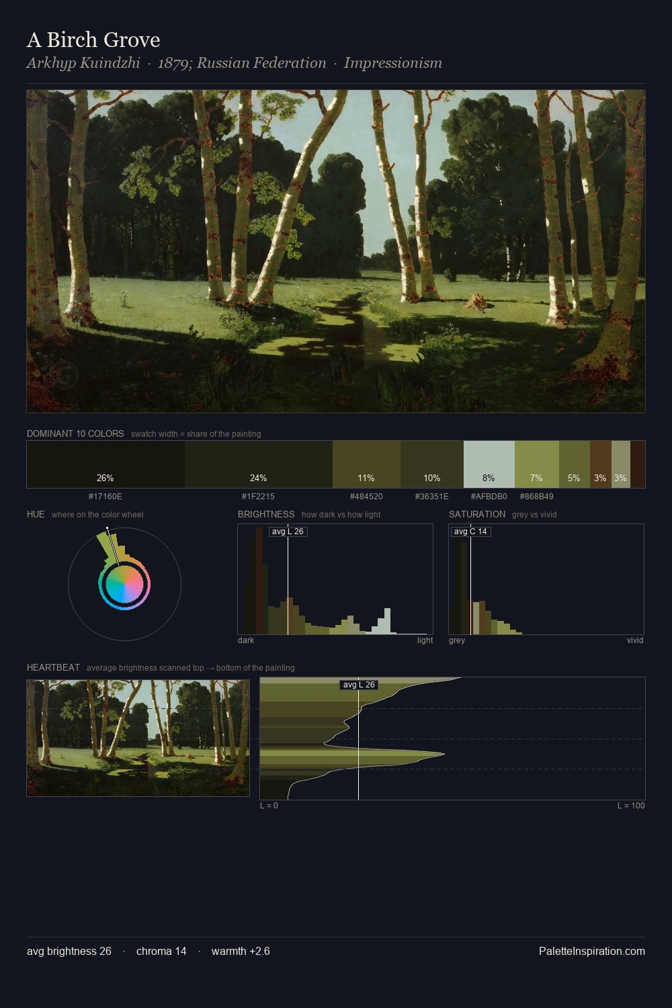
Task: Select the 3% brown swatch
Action: point(601,464)
